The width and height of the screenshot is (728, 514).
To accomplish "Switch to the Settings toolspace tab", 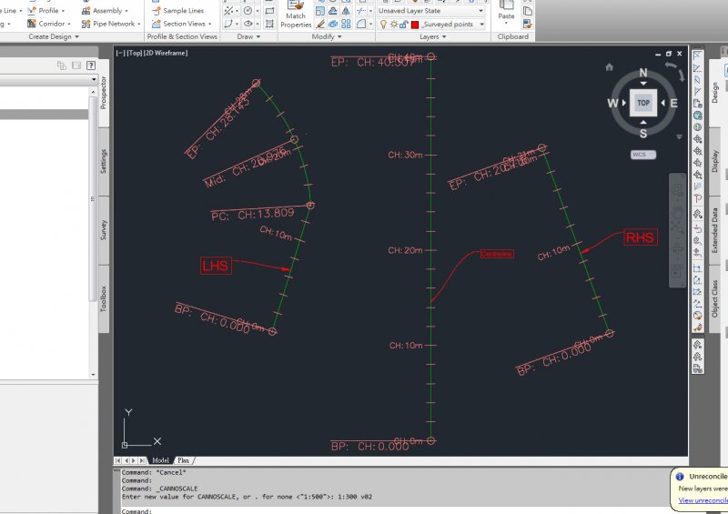I will (104, 163).
